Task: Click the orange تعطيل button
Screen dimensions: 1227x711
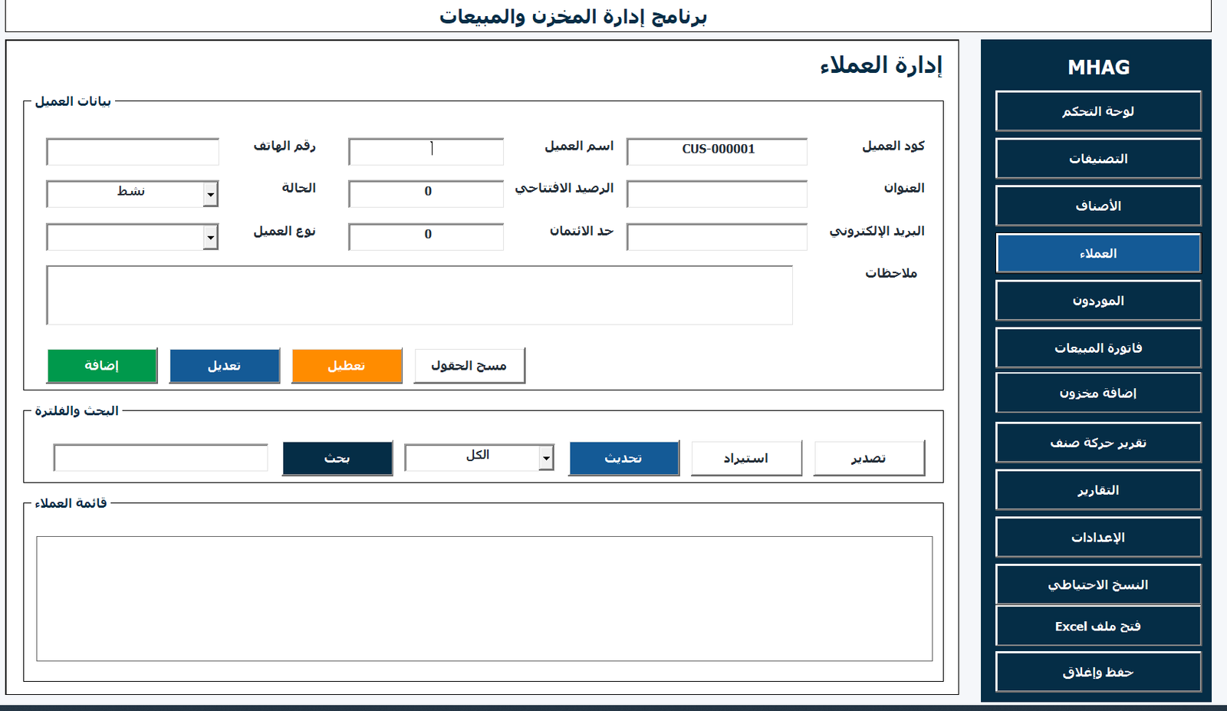Action: 347,366
